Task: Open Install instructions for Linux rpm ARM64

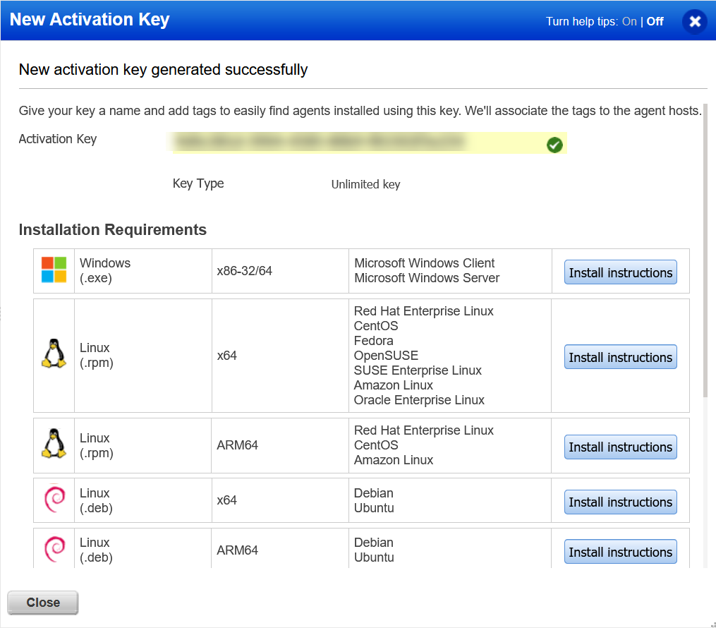Action: (620, 447)
